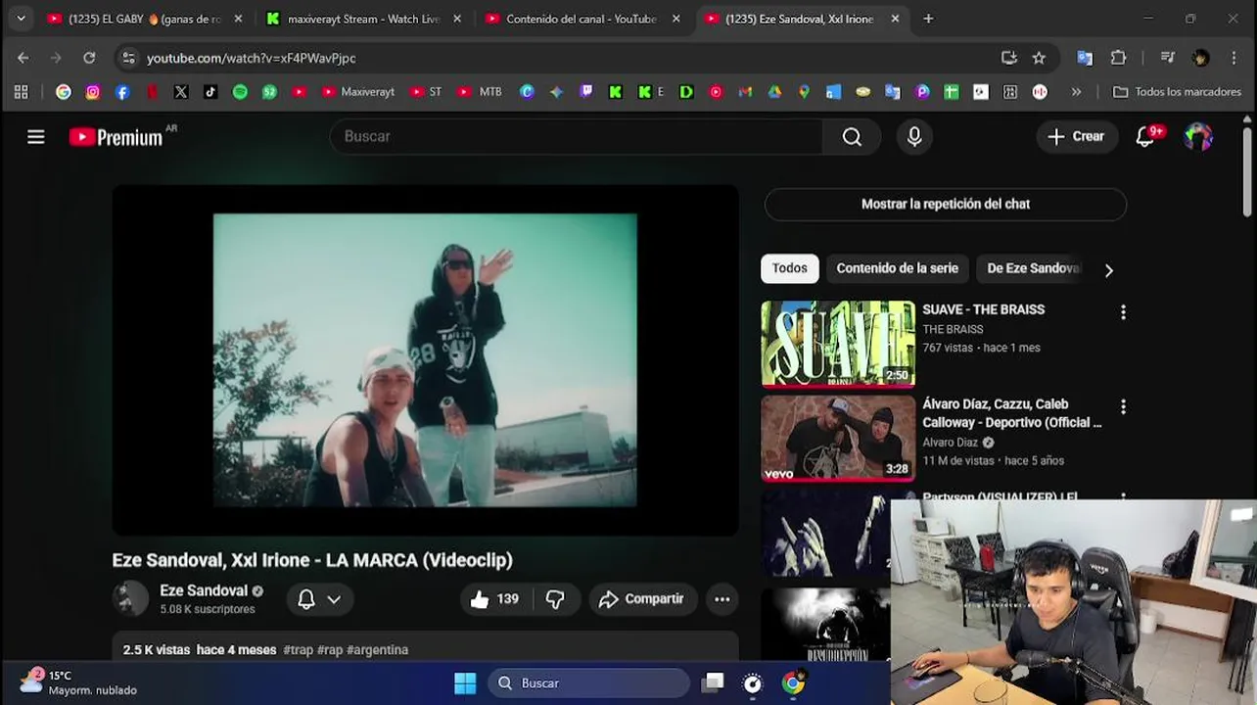Open the apps grid shortcut in bookmarks bar
Viewport: 1257px width, 705px height.
[x=21, y=92]
